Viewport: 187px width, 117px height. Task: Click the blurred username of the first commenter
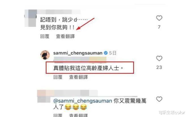(x=59, y=12)
